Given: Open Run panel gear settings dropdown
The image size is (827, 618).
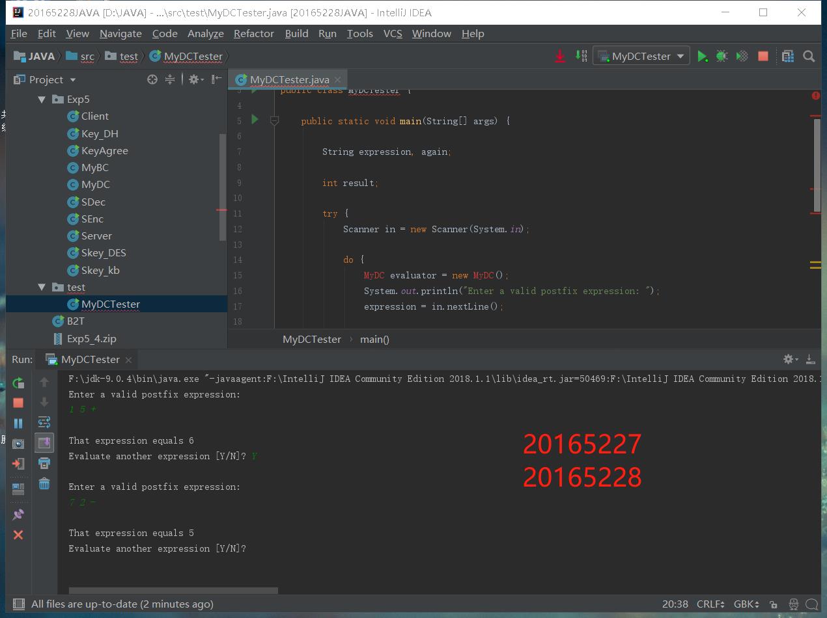Looking at the screenshot, I should pyautogui.click(x=790, y=359).
